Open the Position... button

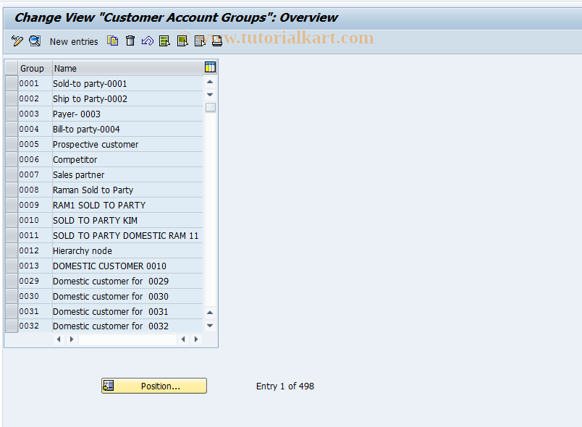click(x=154, y=386)
